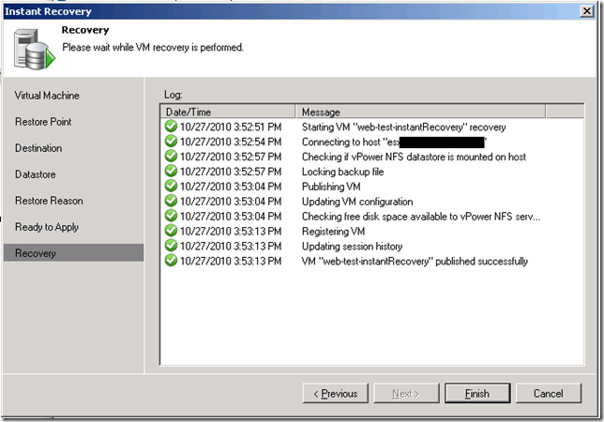Go to the Ready to Apply step
This screenshot has height=422, width=604.
pos(47,227)
